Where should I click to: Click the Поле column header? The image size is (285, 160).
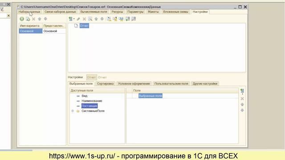(185, 90)
